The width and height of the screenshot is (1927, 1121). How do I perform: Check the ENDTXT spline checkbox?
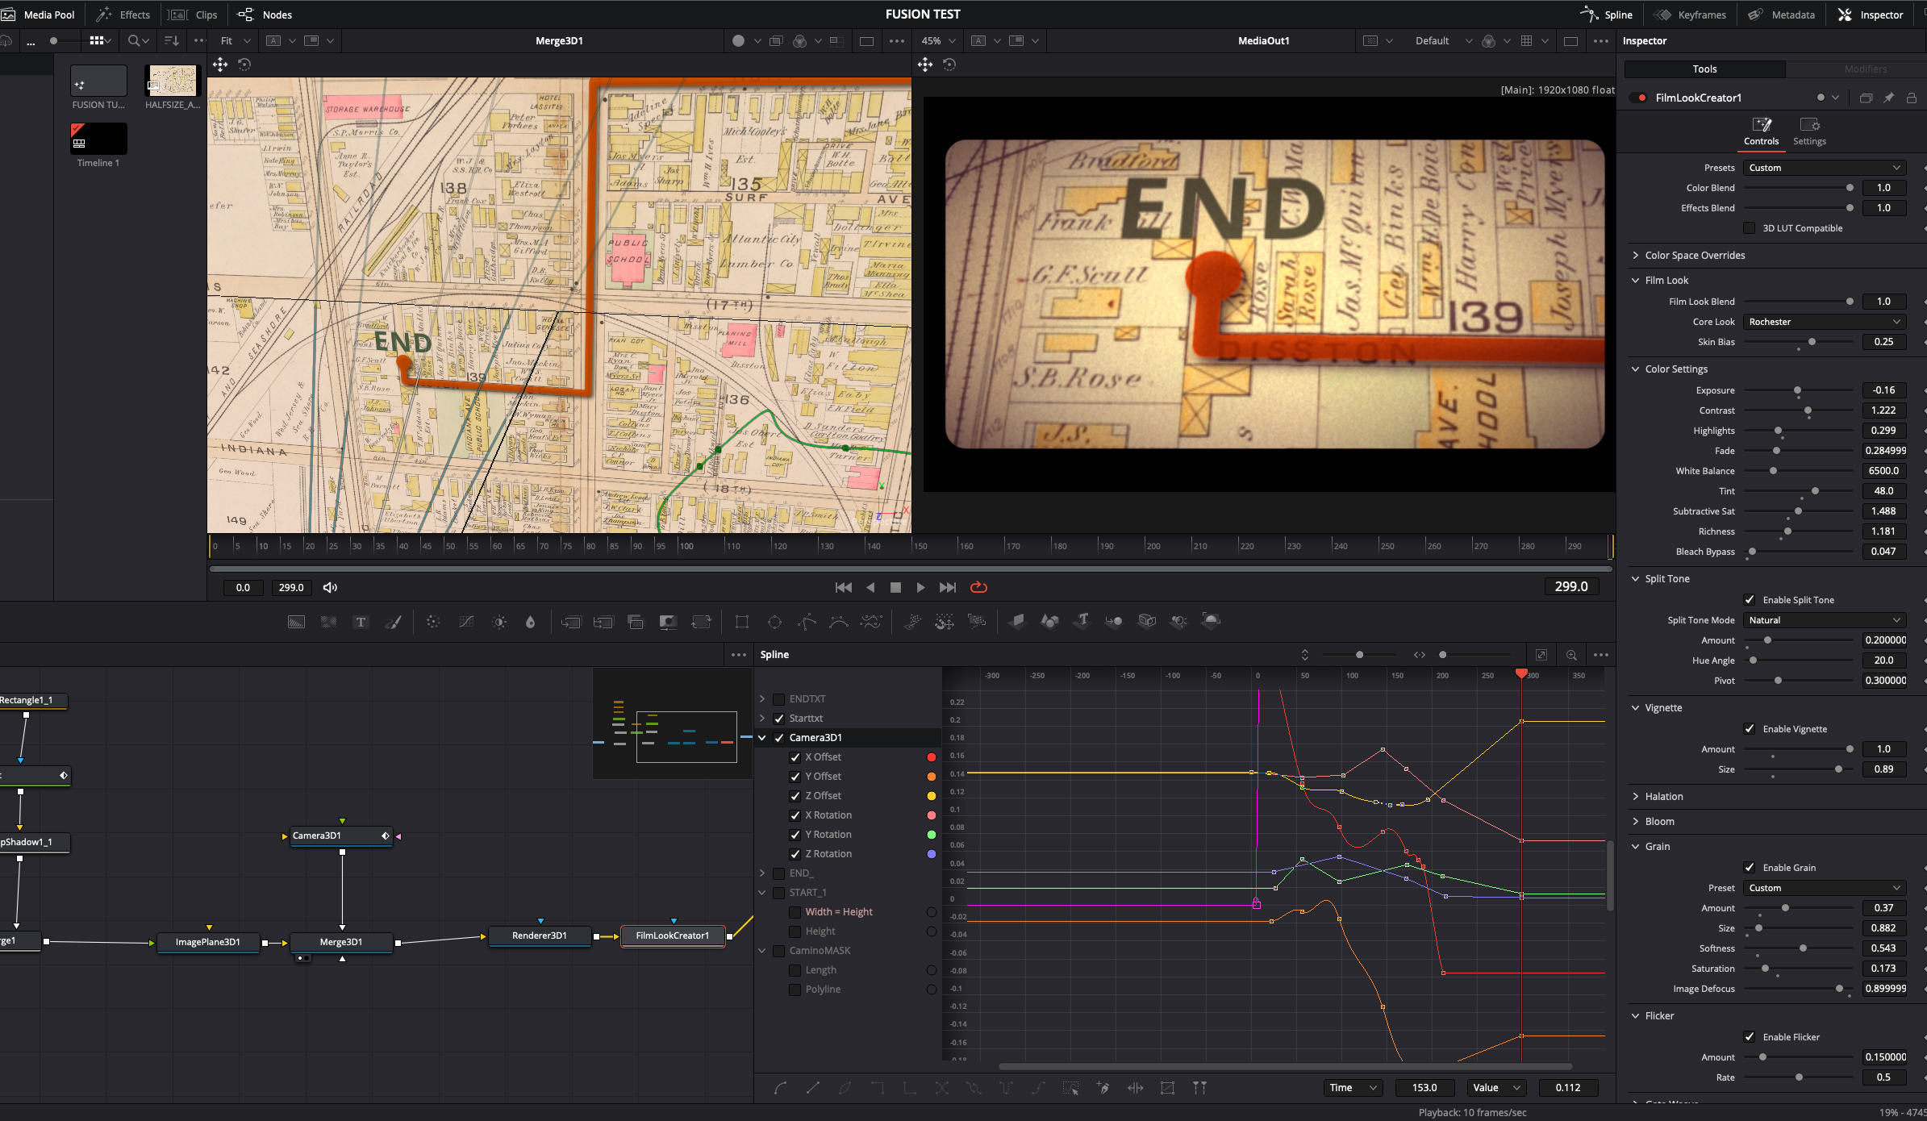[778, 699]
